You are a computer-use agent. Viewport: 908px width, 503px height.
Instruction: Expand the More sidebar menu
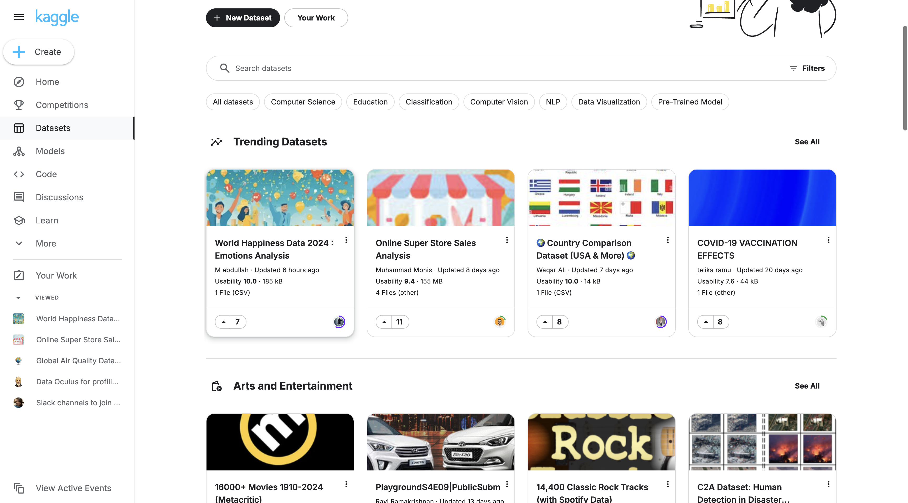pos(46,243)
